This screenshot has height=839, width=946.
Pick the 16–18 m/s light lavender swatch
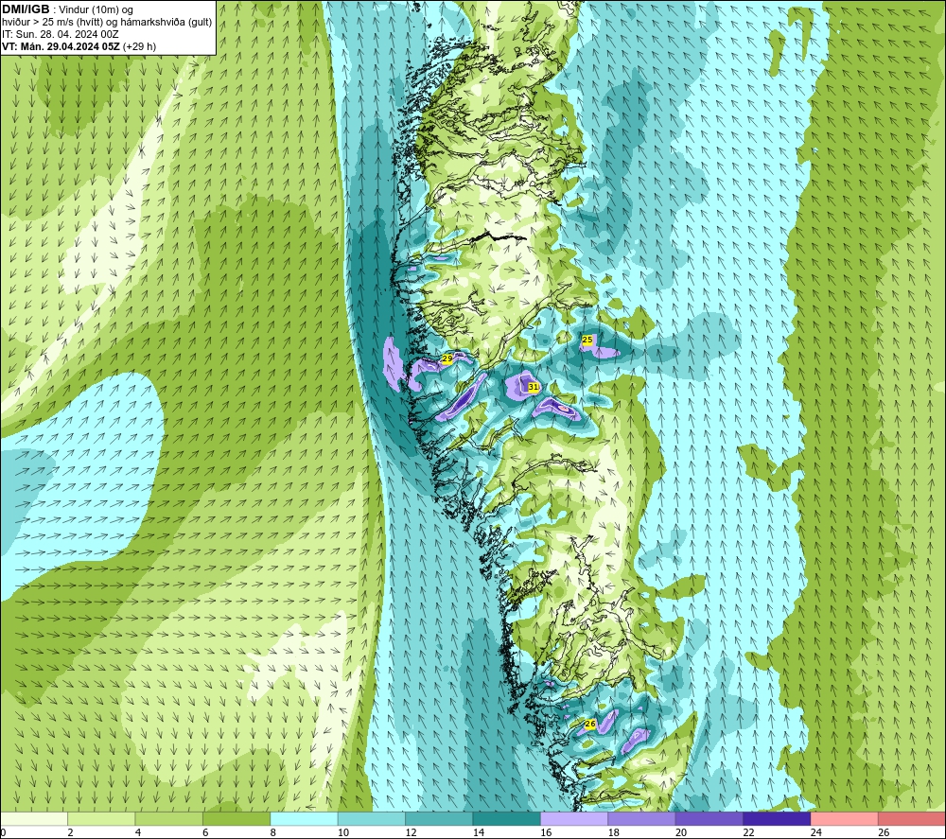pos(574,818)
